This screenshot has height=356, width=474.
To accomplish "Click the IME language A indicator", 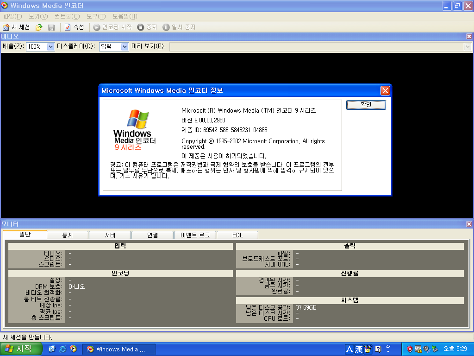I will (349, 350).
